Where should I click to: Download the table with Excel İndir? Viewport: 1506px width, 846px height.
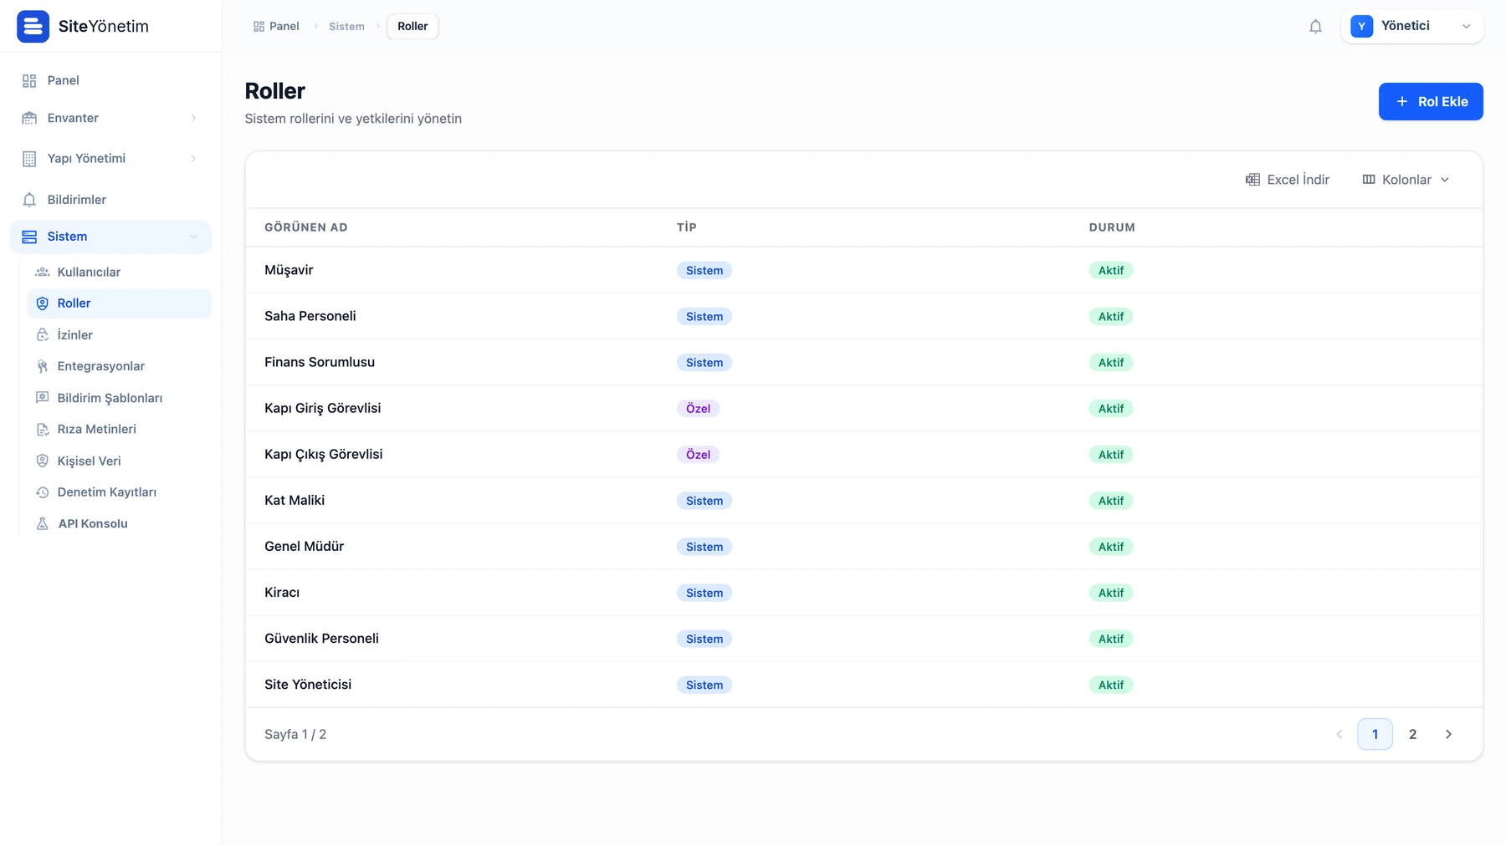[1287, 180]
